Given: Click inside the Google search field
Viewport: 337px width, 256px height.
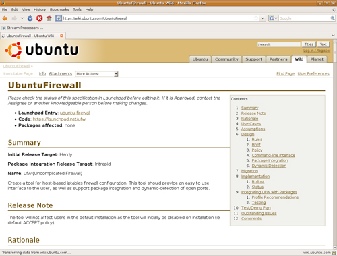Looking at the screenshot, I should (304, 18).
